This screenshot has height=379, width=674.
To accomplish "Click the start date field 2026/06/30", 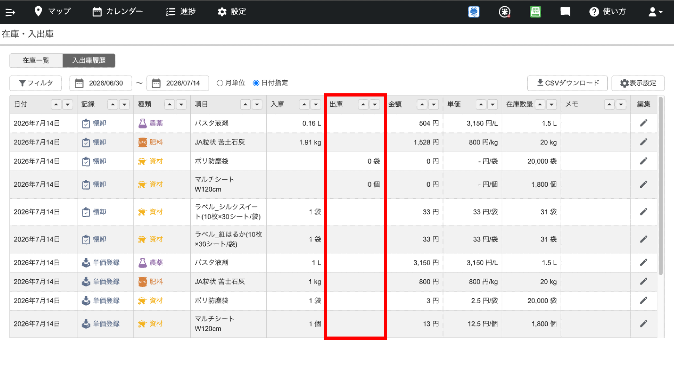I will coord(101,83).
